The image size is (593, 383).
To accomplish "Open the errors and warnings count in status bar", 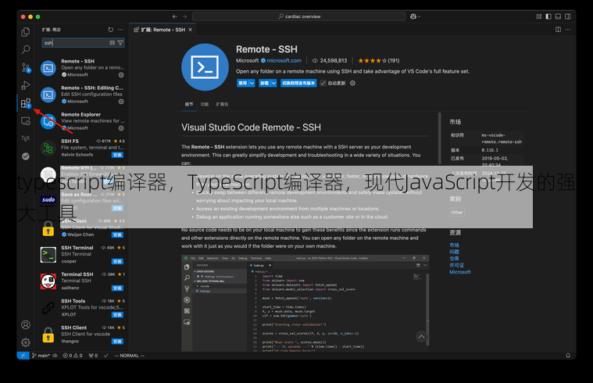I will coord(73,356).
